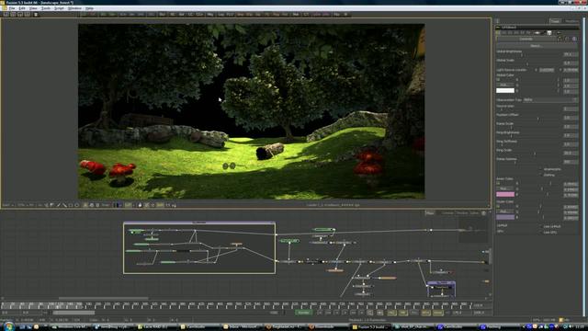
Task: Open the Hlite type dropdown in the controls
Action: [550, 100]
